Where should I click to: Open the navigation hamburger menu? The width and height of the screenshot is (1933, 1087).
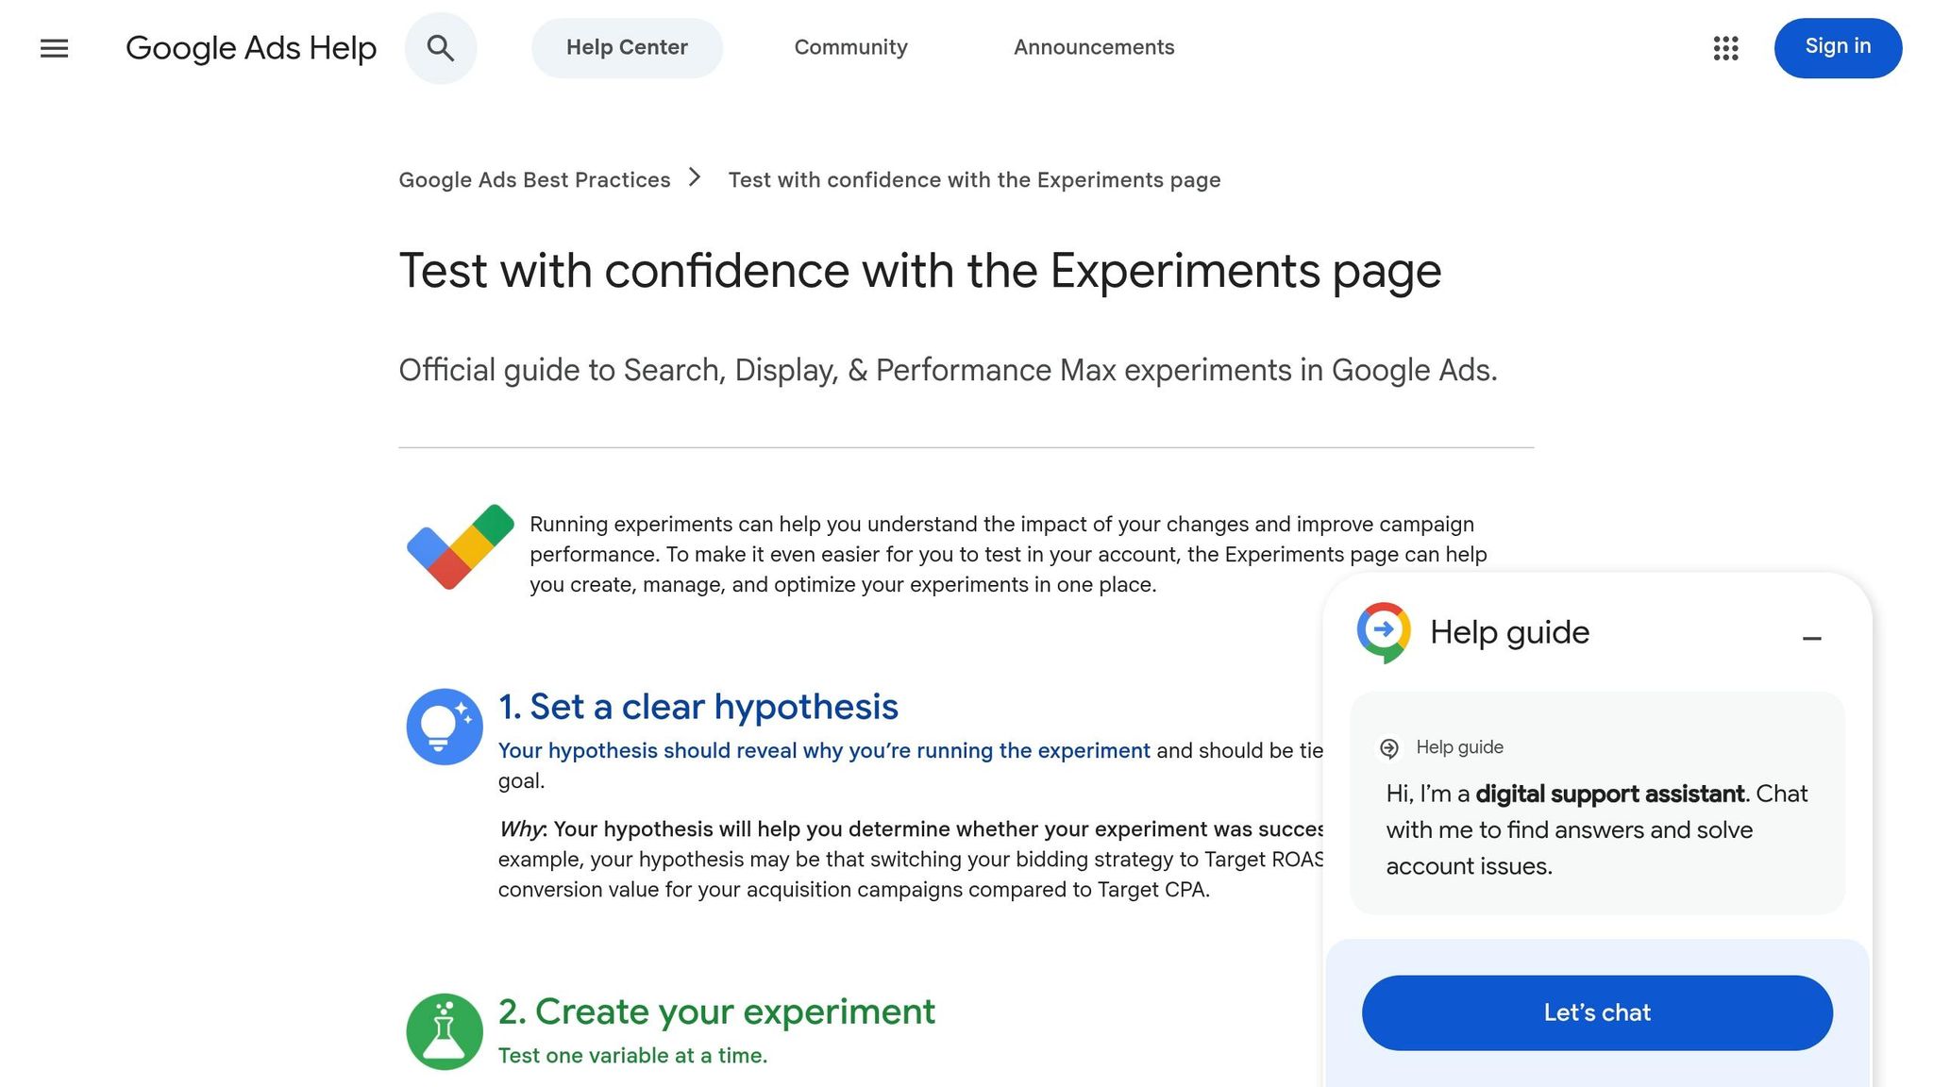(54, 48)
